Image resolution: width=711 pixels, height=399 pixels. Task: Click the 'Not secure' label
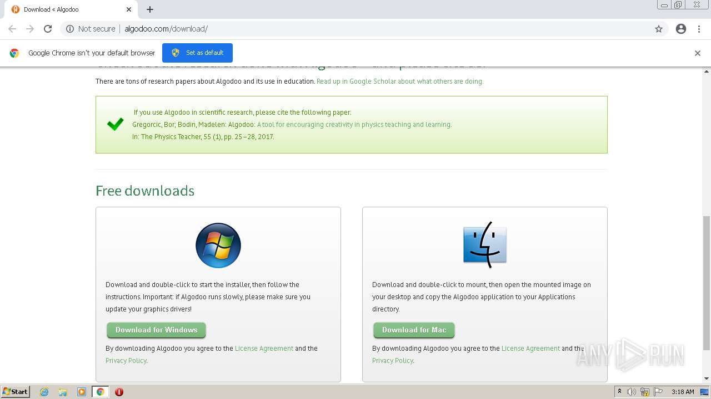point(97,29)
